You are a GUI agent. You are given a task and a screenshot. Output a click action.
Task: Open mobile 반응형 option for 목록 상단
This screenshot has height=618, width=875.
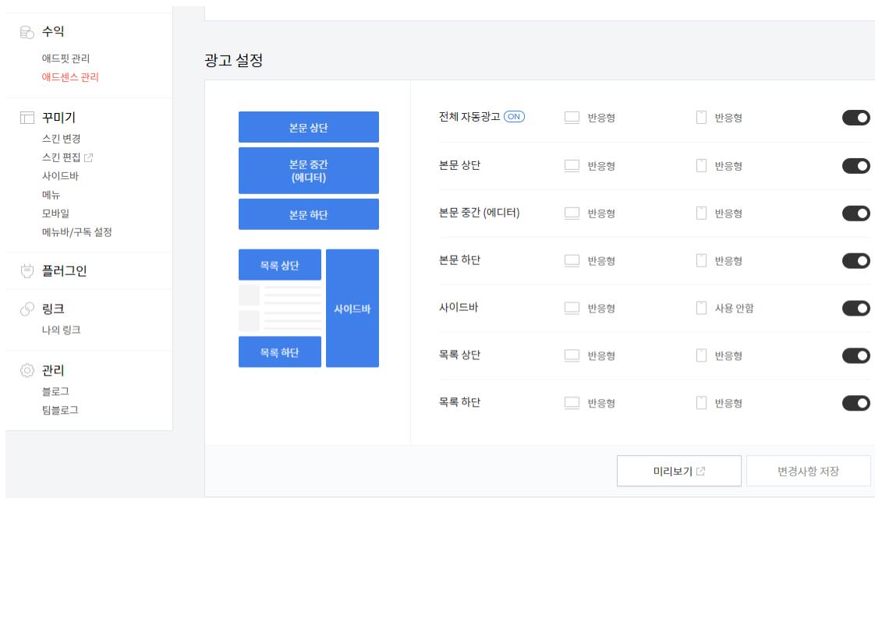728,355
